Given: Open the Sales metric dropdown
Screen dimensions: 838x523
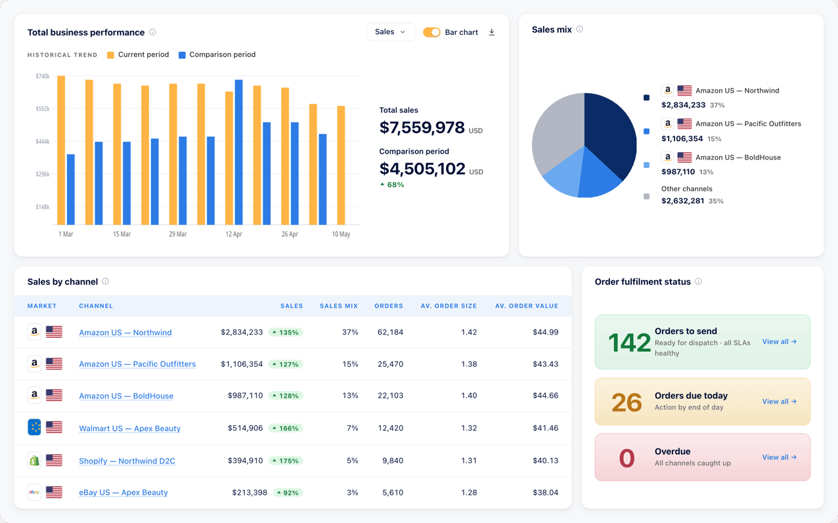Looking at the screenshot, I should click(x=390, y=32).
